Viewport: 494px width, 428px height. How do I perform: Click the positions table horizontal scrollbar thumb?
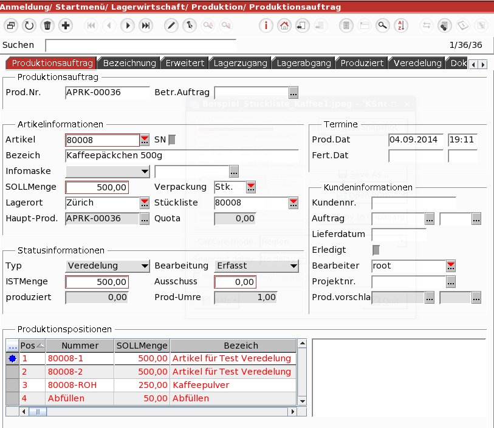[38, 412]
